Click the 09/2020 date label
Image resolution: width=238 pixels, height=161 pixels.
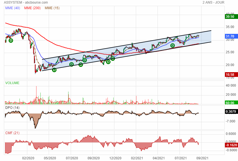tap(94, 158)
